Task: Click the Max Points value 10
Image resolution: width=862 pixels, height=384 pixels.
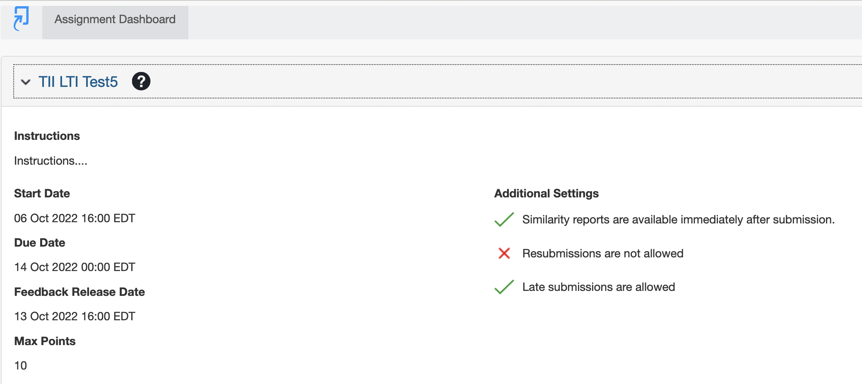Action: [x=21, y=365]
